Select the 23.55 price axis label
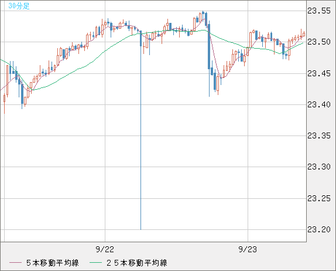Viewport: 336px width, 271px height. [x=319, y=11]
